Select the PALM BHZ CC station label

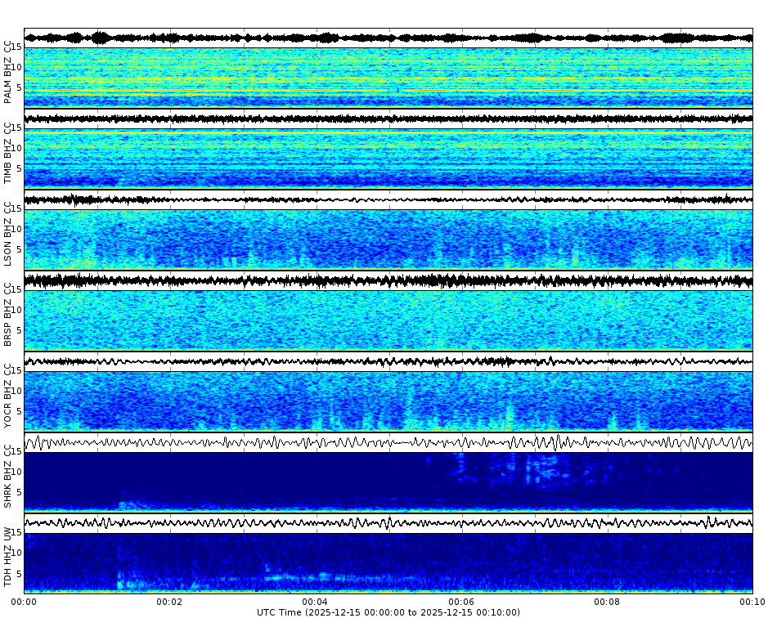8,69
